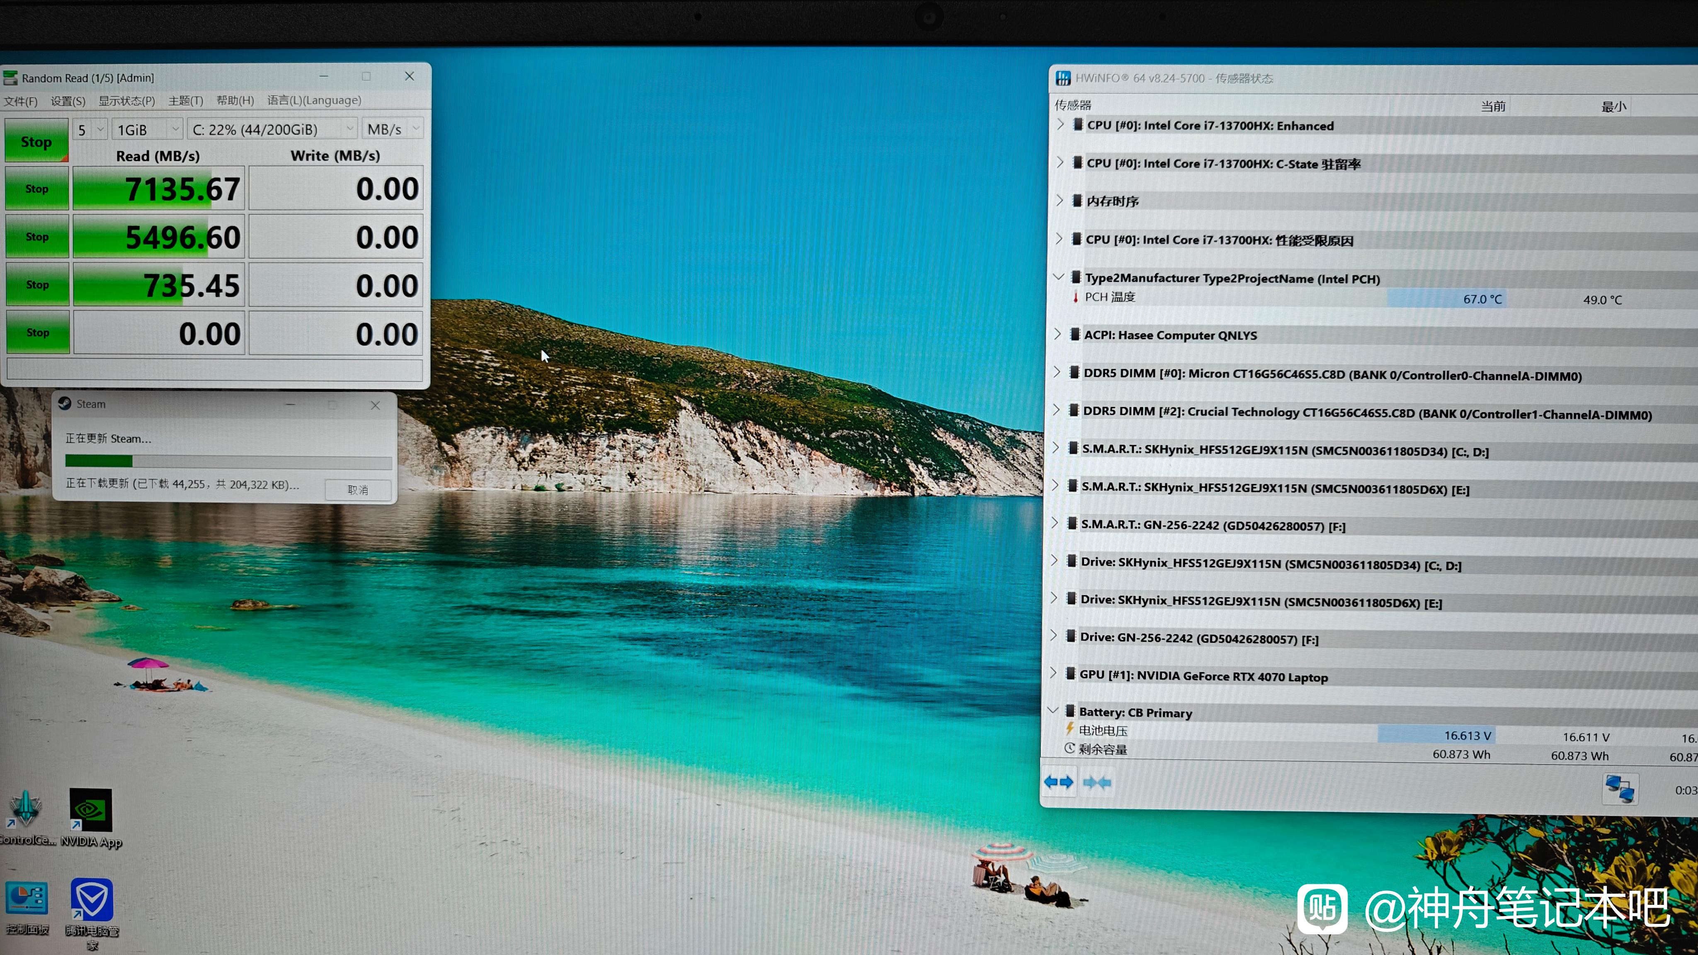Click the 16.613 V current voltage value
Viewport: 1698px width, 955px height.
pyautogui.click(x=1467, y=736)
